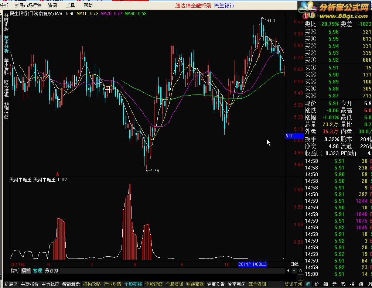Click the 模板 button in indicator bar
The image size is (372, 288).
coord(26,270)
